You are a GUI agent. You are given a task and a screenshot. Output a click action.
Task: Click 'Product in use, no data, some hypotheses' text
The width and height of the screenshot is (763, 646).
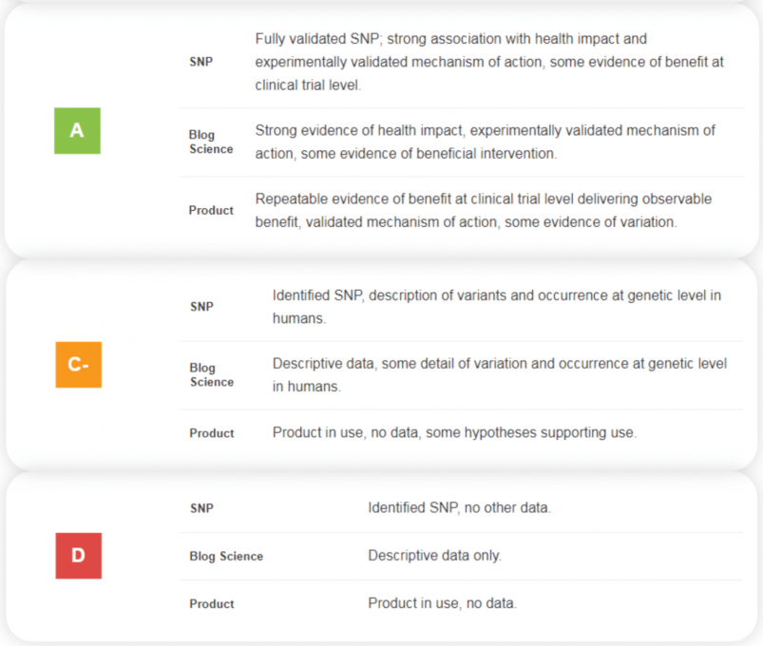point(454,432)
